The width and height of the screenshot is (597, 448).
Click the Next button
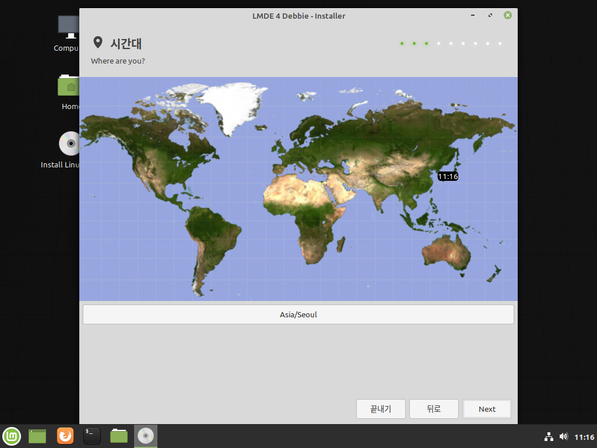coord(487,409)
